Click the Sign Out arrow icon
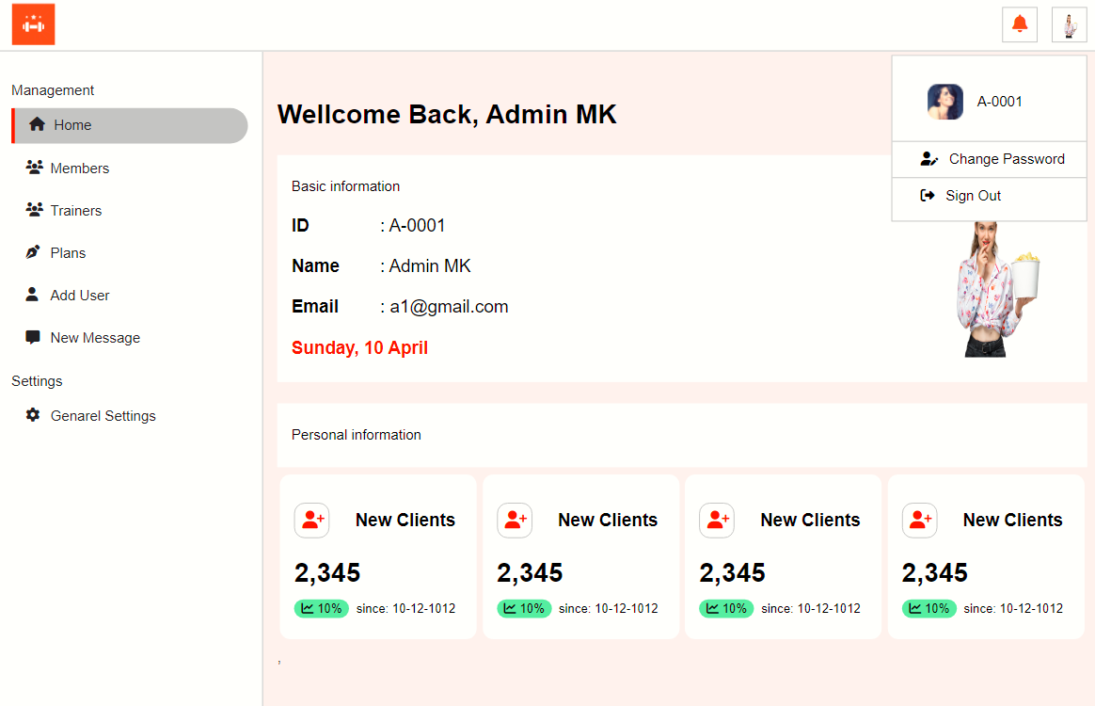1095x706 pixels. [x=928, y=196]
